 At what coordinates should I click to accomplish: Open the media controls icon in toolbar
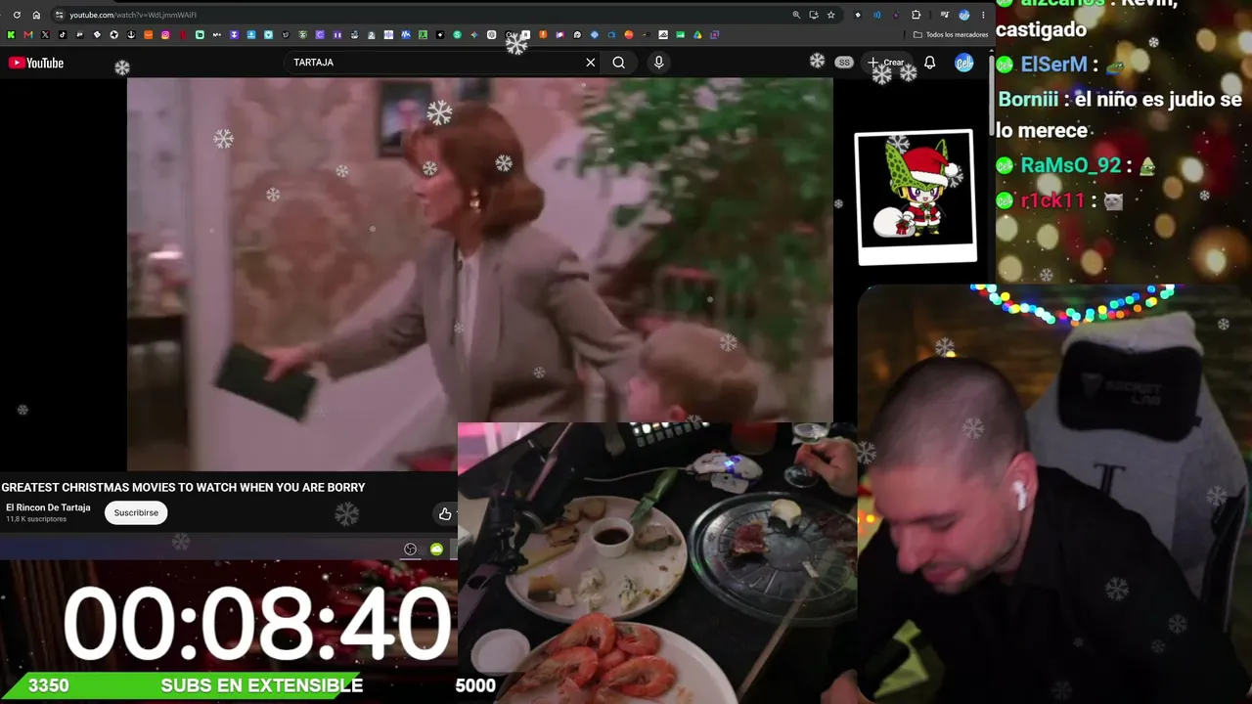pos(944,15)
